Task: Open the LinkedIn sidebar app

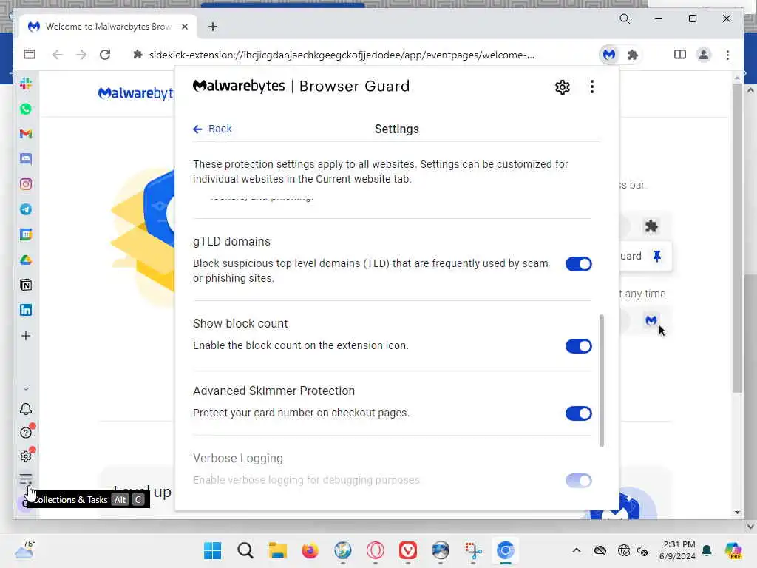Action: click(26, 310)
